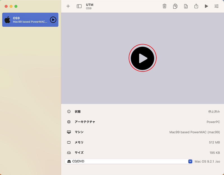Viewport: 224px width, 175px height.
Task: Click the Mac99 based PowerMAC (mac99) value
Action: [x=195, y=132]
